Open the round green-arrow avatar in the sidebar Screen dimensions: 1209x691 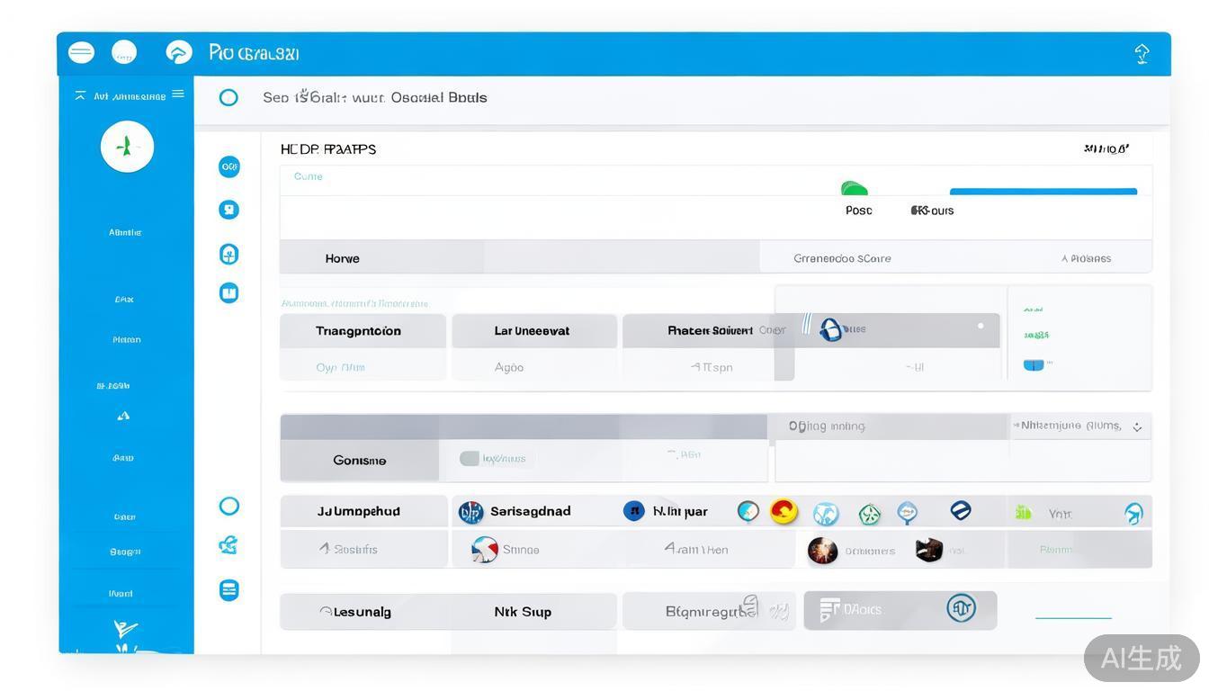(x=127, y=147)
